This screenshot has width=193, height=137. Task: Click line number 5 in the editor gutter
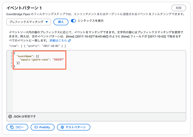pos(11,66)
